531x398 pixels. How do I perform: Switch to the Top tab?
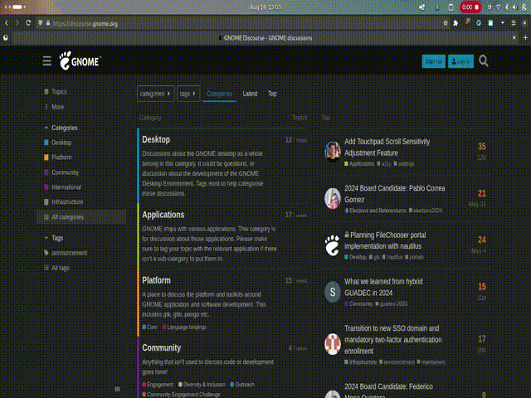(272, 94)
